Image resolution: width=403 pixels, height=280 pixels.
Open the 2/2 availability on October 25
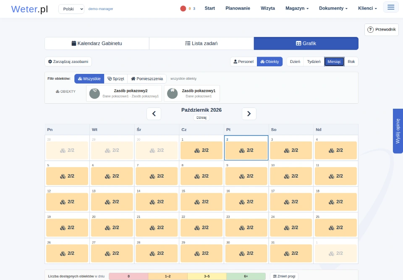point(336,228)
